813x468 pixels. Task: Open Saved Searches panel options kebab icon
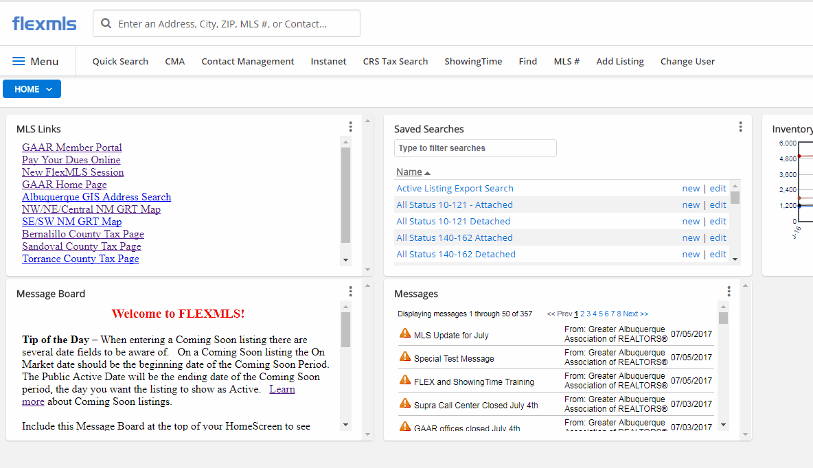click(x=740, y=127)
